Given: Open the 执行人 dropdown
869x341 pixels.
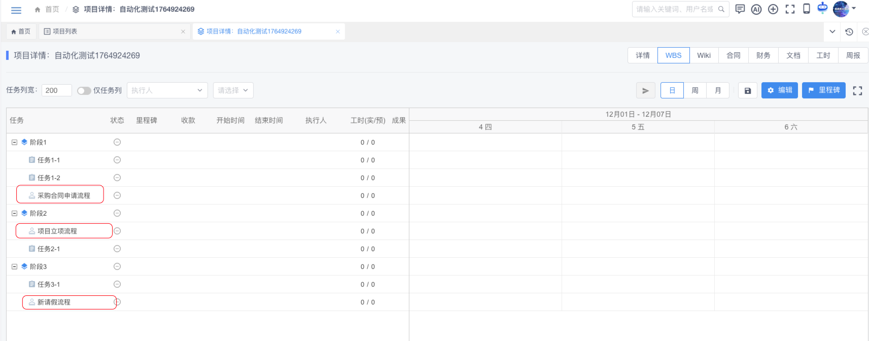Looking at the screenshot, I should coord(167,90).
